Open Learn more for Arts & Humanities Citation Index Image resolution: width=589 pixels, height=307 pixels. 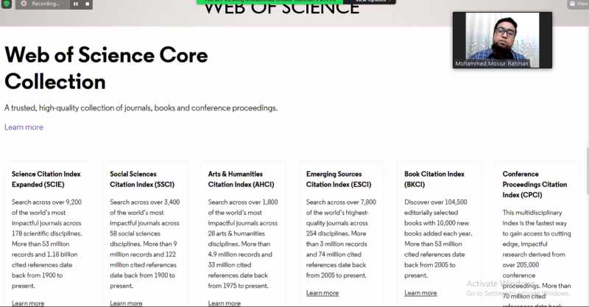tap(225, 303)
